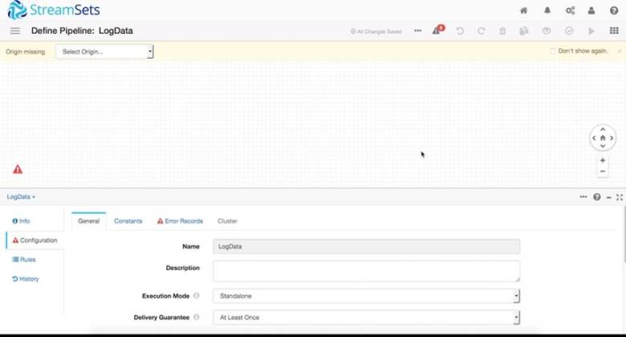This screenshot has width=626, height=337.
Task: Switch to the Constants tab
Action: (128, 221)
